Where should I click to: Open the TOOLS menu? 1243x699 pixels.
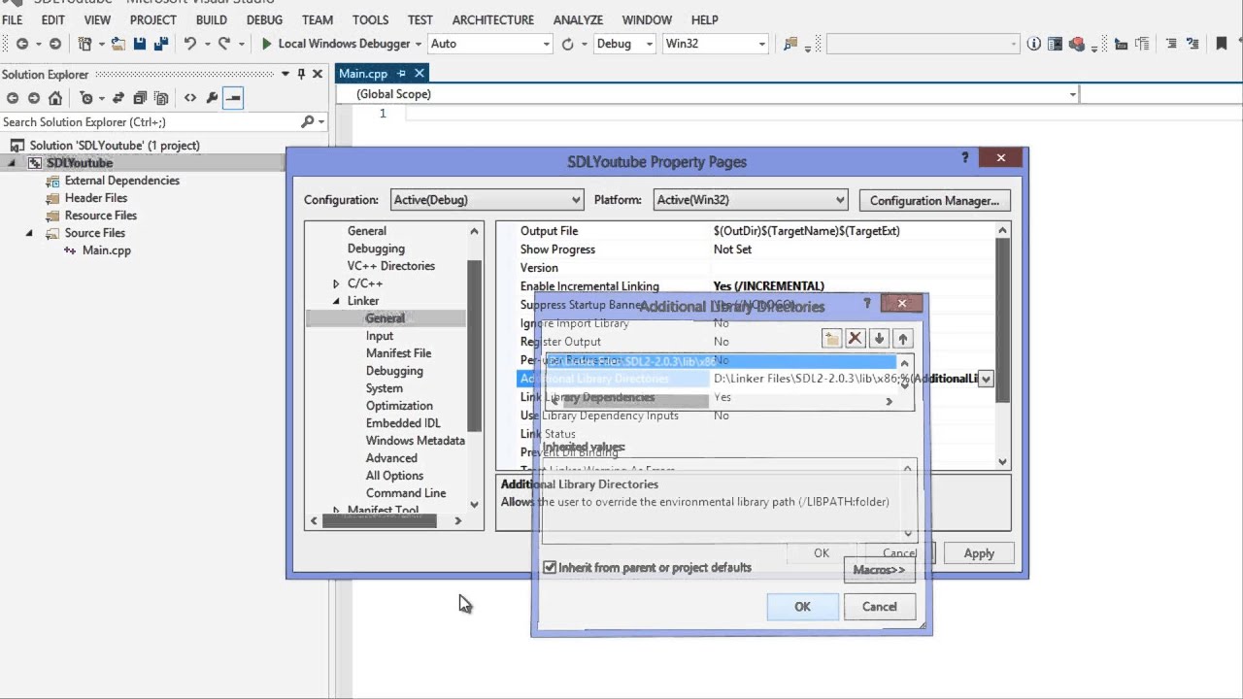[370, 19]
